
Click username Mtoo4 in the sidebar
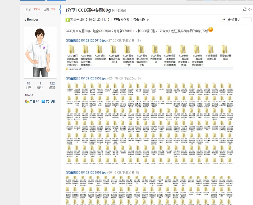pyautogui.click(x=29, y=95)
